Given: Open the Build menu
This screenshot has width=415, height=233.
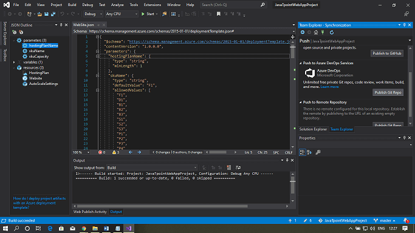Looking at the screenshot, I should pos(72,5).
